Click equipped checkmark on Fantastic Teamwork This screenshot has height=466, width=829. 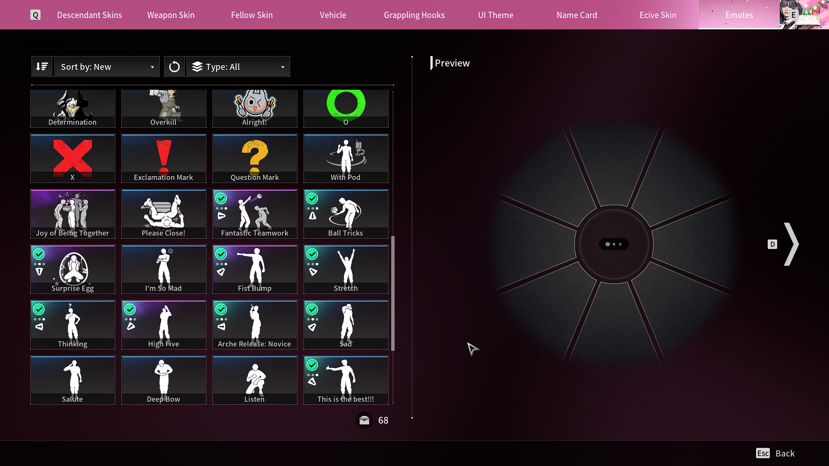(221, 198)
